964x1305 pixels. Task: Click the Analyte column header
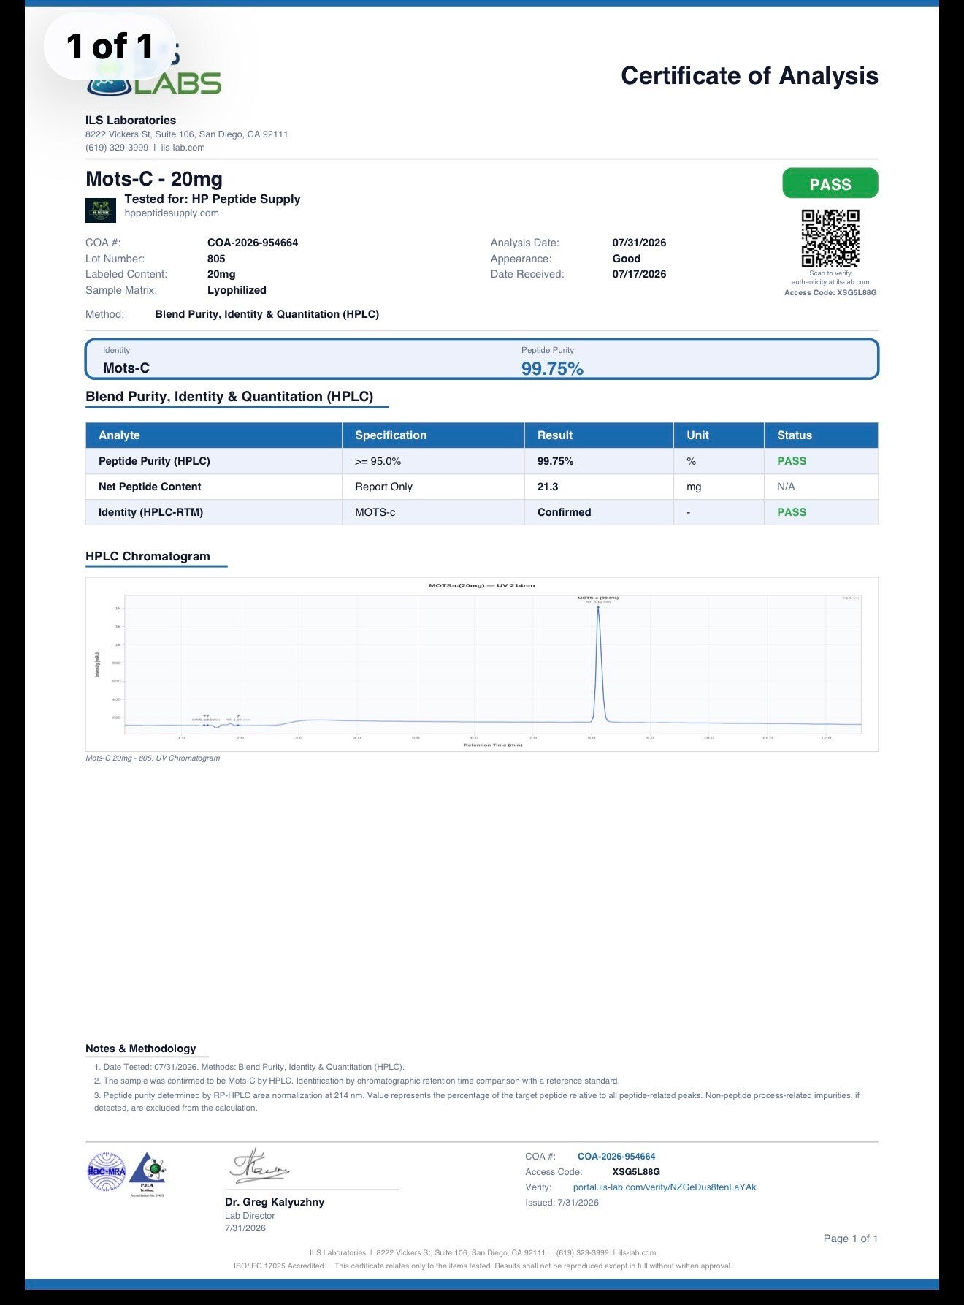pyautogui.click(x=214, y=435)
